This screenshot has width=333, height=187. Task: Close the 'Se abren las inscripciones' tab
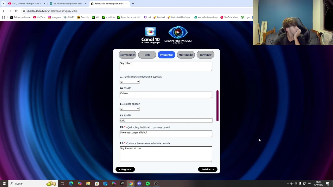pos(86,4)
